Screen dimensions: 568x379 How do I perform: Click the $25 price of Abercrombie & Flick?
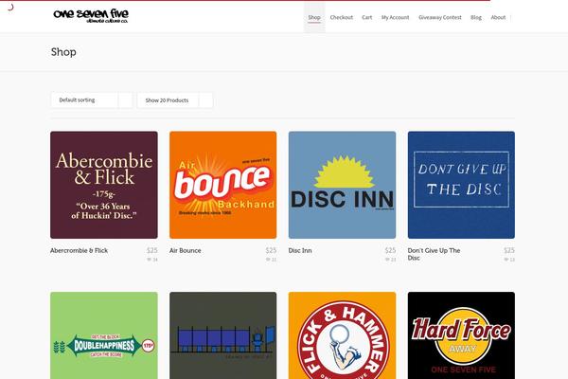(x=152, y=250)
